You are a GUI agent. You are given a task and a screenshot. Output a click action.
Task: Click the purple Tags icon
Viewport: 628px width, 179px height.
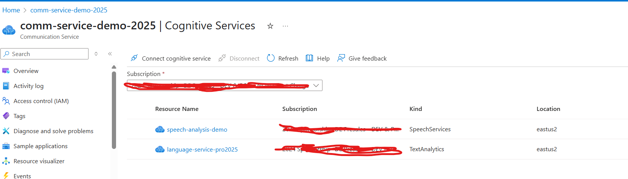tap(6, 116)
